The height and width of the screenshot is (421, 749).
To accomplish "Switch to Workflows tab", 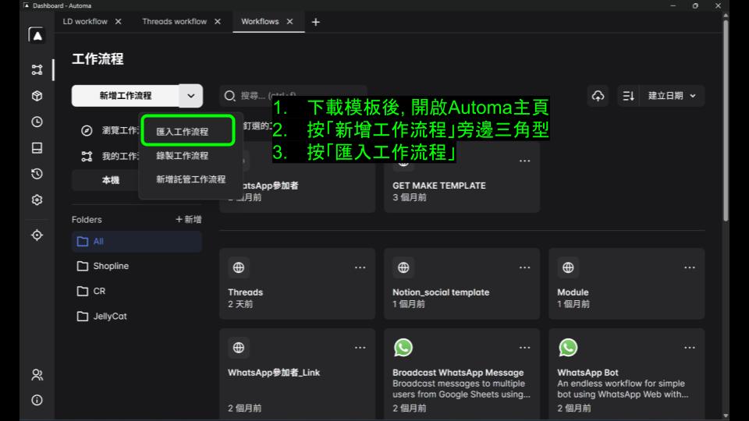I will coord(260,22).
